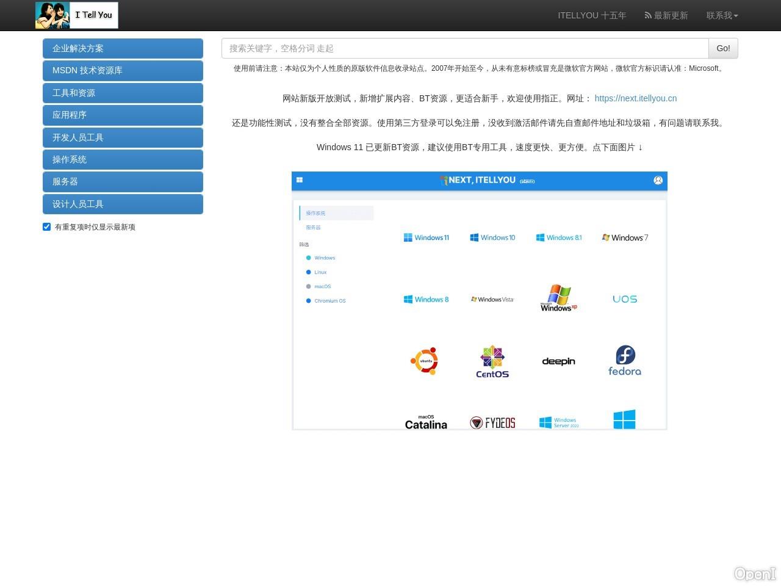Click the UOS logo
The image size is (781, 586).
624,298
